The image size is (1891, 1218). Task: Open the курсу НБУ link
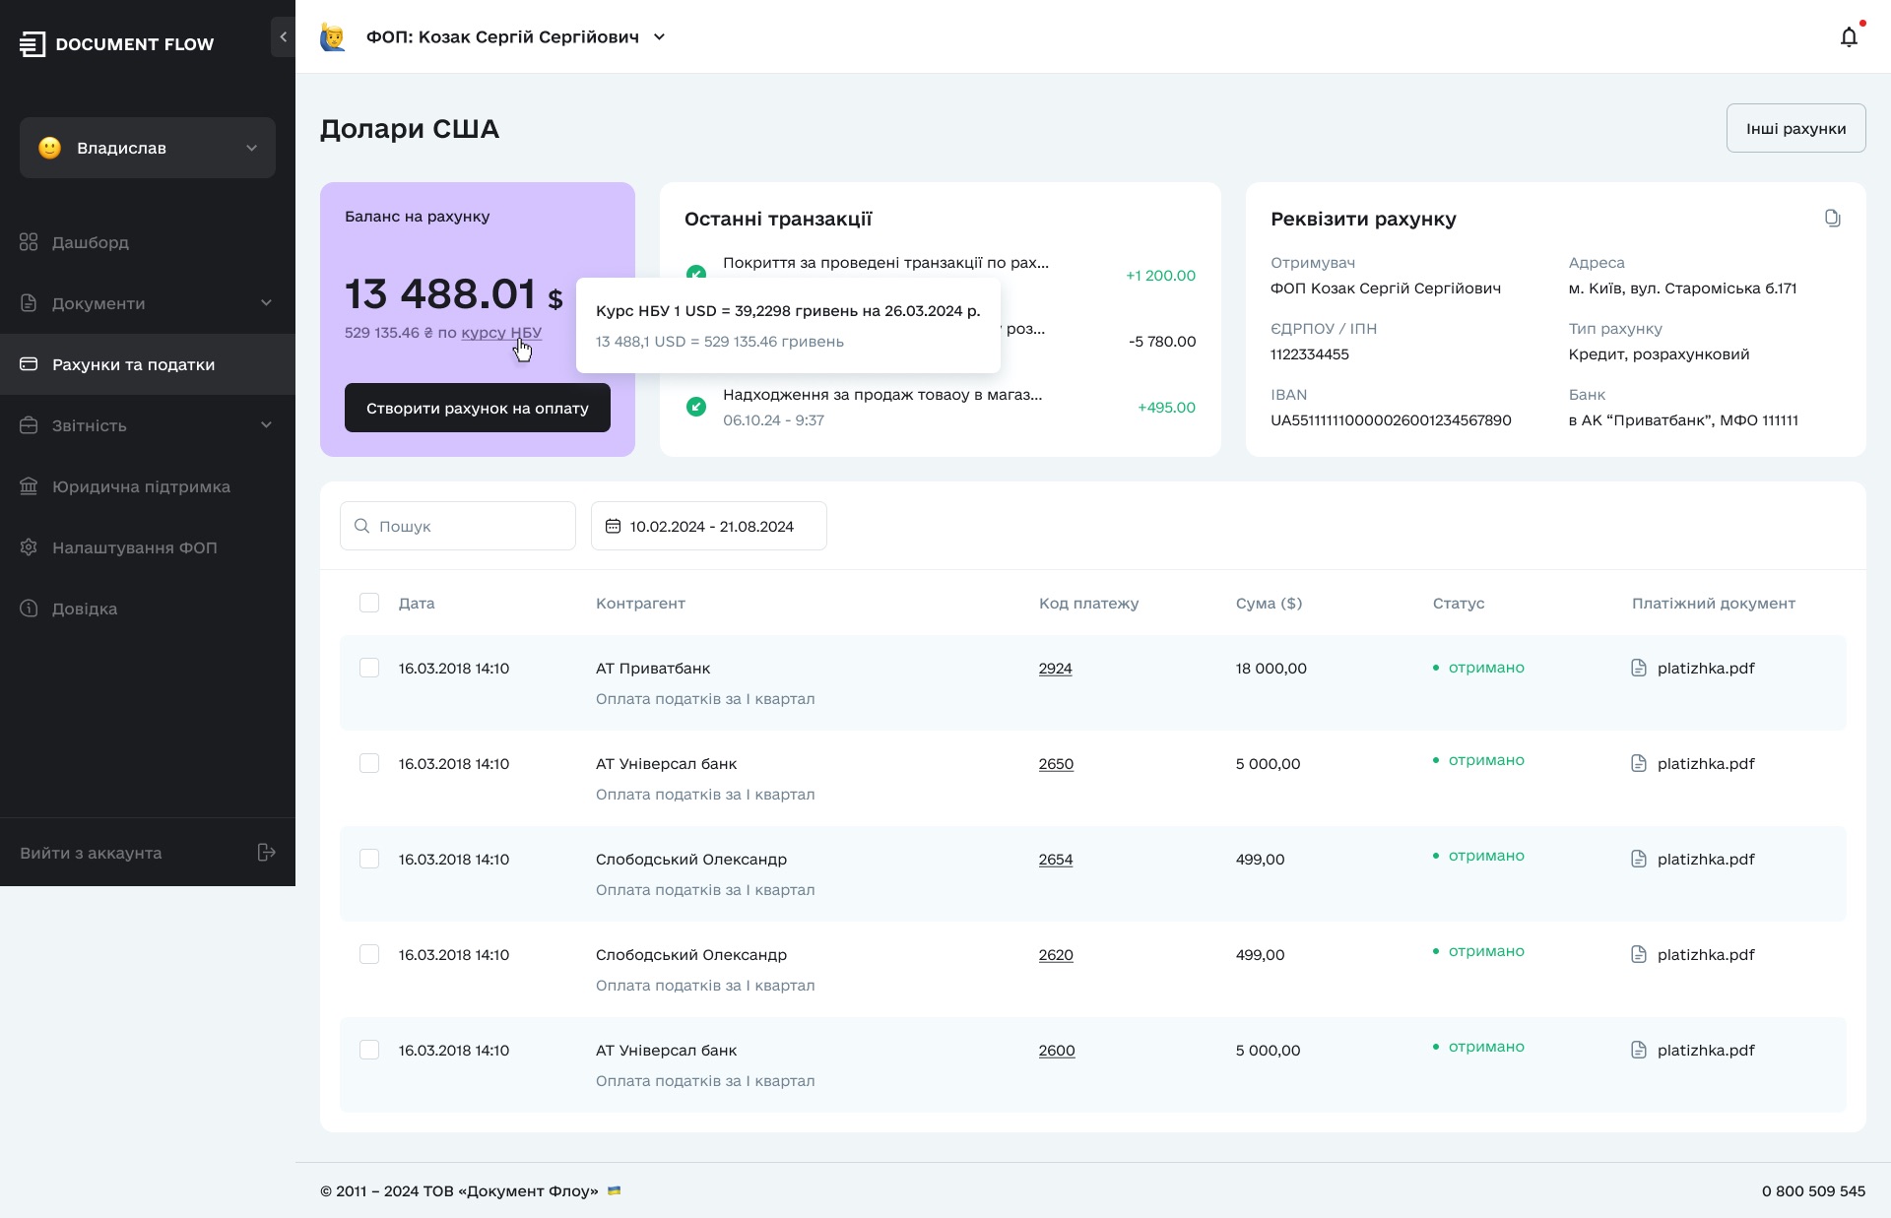click(x=501, y=333)
